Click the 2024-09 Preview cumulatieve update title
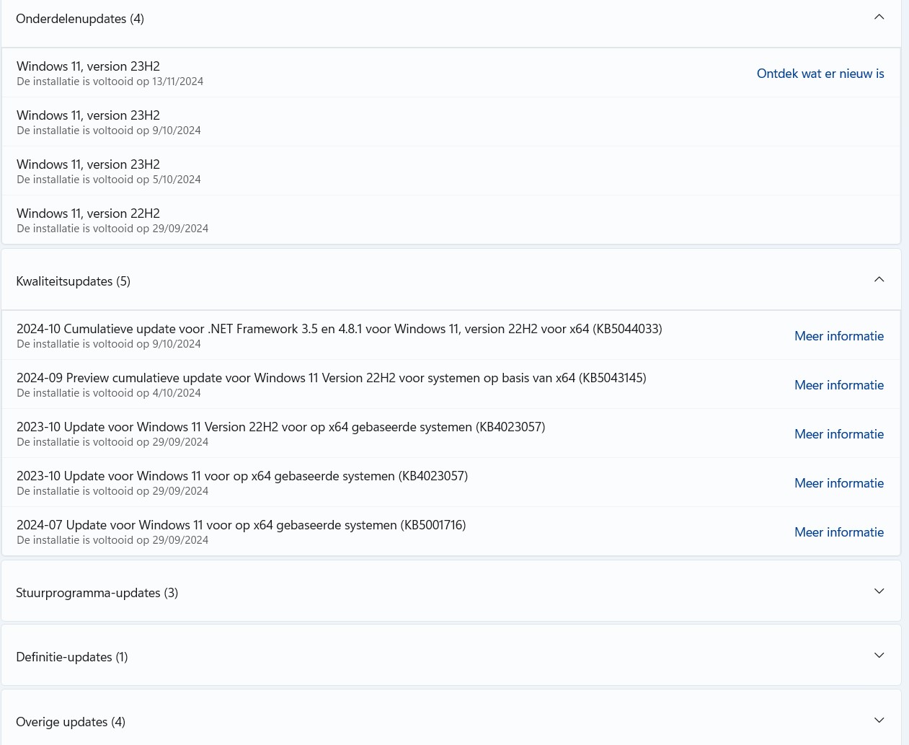This screenshot has height=745, width=909. pyautogui.click(x=331, y=378)
